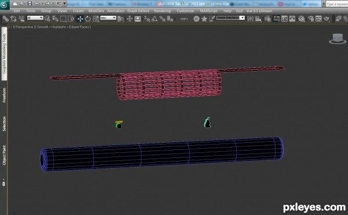The width and height of the screenshot is (348, 215).
Task: Open the MAXScript menu
Action: pyautogui.click(x=209, y=11)
